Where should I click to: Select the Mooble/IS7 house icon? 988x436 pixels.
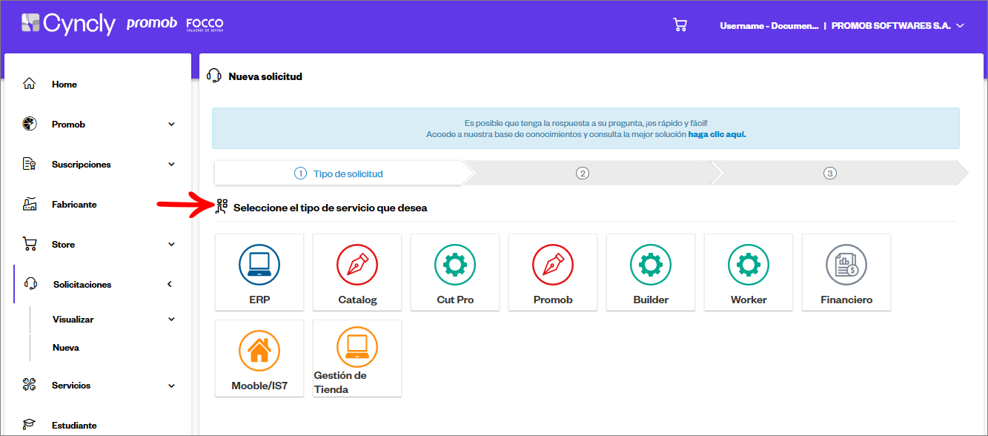[x=259, y=350]
